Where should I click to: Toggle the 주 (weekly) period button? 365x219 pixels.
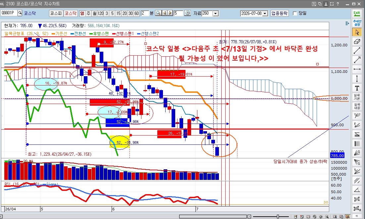click(x=88, y=13)
